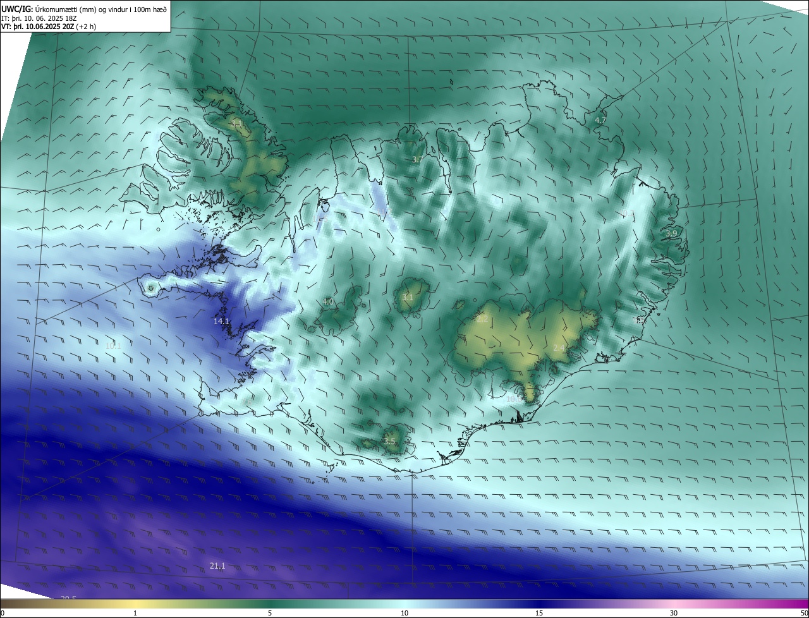Image resolution: width=809 pixels, height=618 pixels.
Task: Click the valid time line 'VT: þri. 10.06.2025 20Z'
Action: [x=38, y=27]
